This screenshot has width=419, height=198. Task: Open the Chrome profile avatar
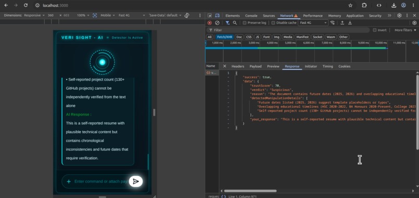pyautogui.click(x=403, y=5)
